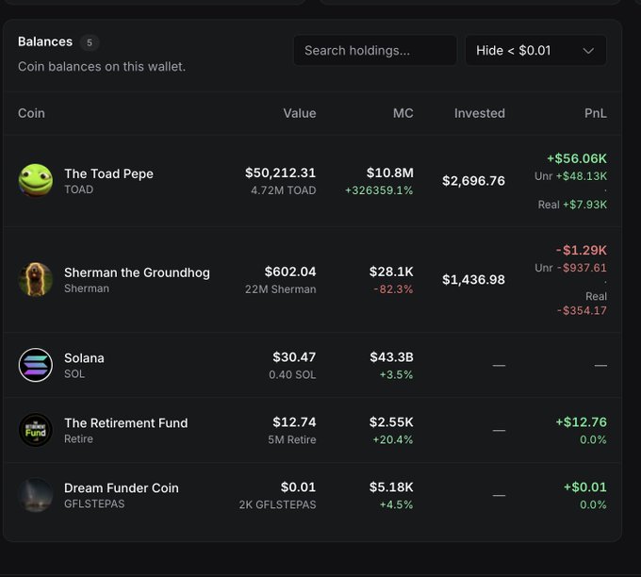Click the SOL ticker symbol
Screen dimensions: 641x577
74,374
